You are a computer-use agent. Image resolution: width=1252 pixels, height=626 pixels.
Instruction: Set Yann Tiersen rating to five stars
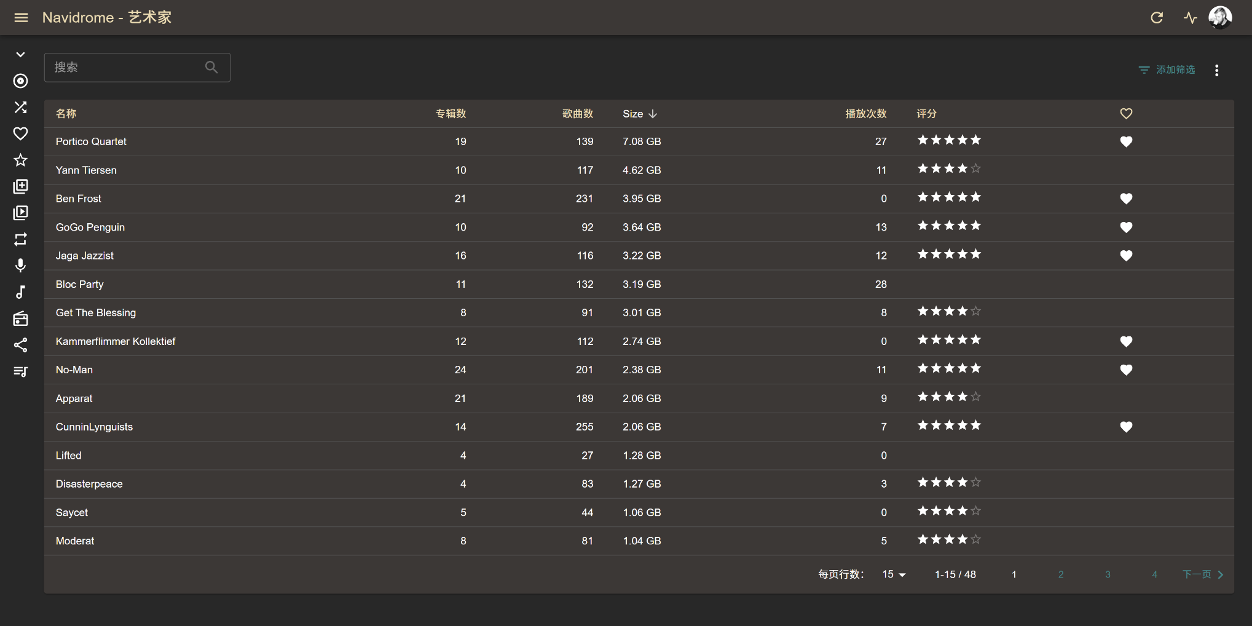pos(975,169)
